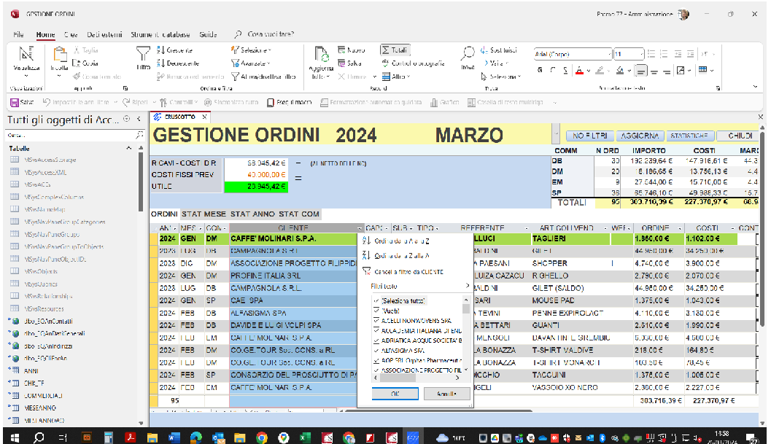Open the ORDINE column filter dropdown
The width and height of the screenshot is (771, 444).
coord(680,228)
